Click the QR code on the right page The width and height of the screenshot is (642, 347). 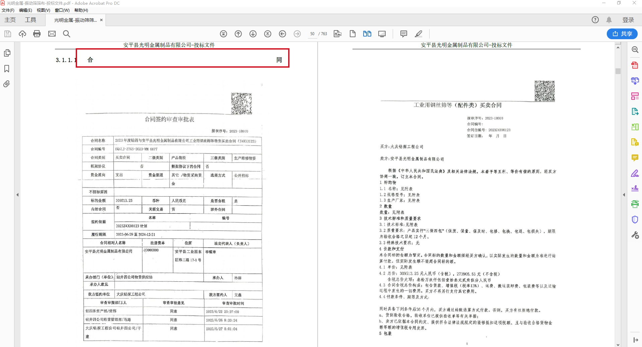coord(544,91)
